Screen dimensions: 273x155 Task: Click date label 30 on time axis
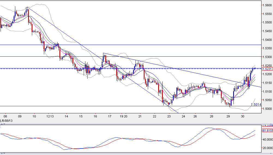(x=243, y=116)
